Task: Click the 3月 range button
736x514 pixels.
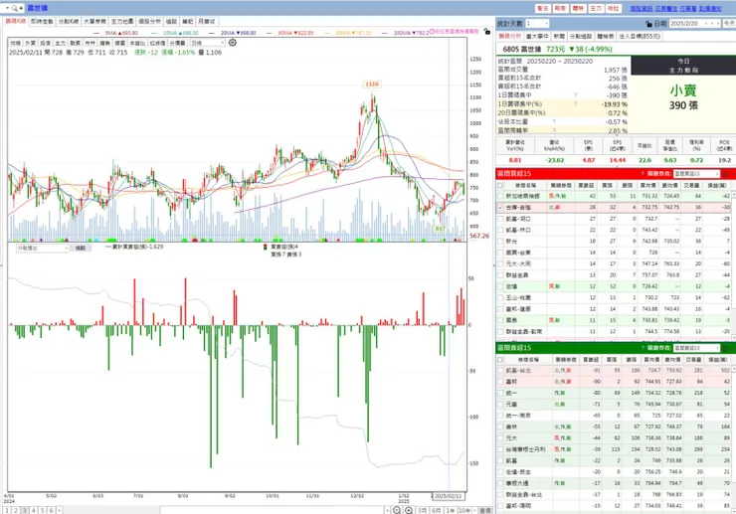Action: tap(423, 510)
